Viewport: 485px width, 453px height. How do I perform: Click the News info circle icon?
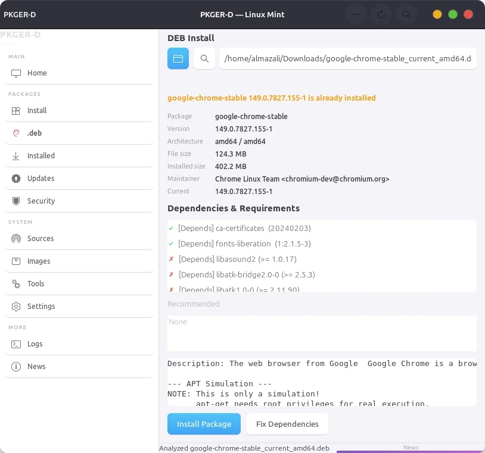point(16,367)
